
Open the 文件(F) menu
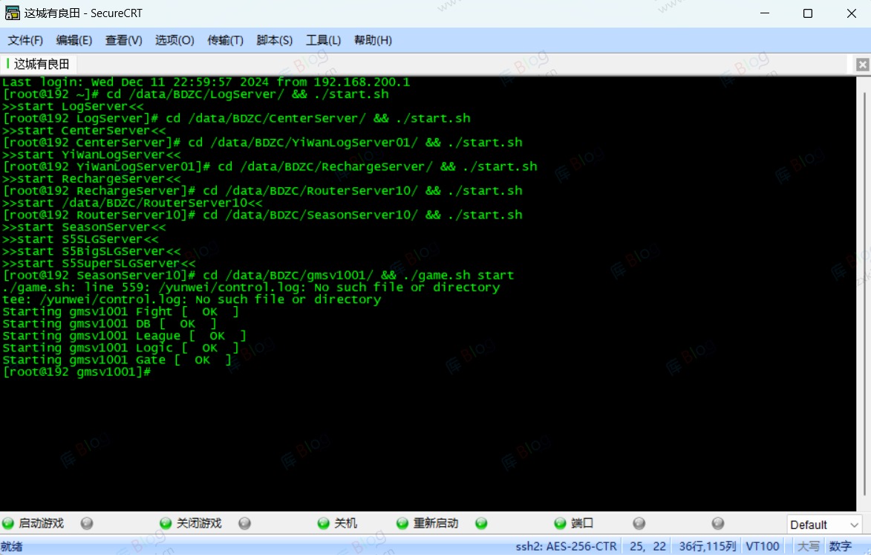point(25,40)
